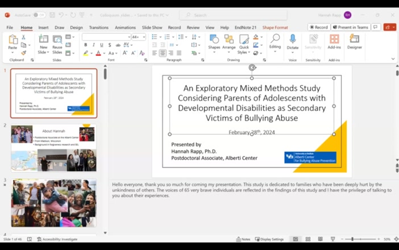Expand the font size dropdown
This screenshot has width=399, height=250.
[143, 37]
